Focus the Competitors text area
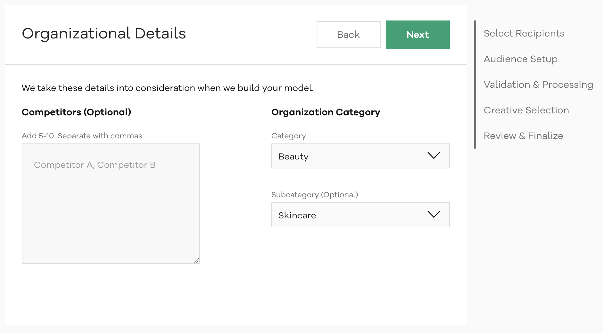 click(111, 203)
